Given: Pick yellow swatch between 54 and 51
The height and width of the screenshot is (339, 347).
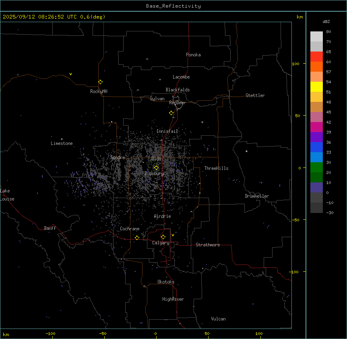Looking at the screenshot, I should click(x=316, y=87).
